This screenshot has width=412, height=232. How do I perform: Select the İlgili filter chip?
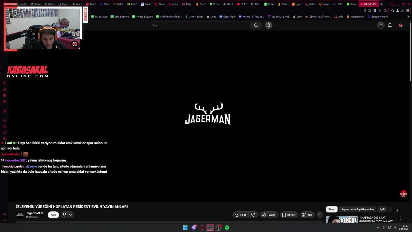coord(382,209)
